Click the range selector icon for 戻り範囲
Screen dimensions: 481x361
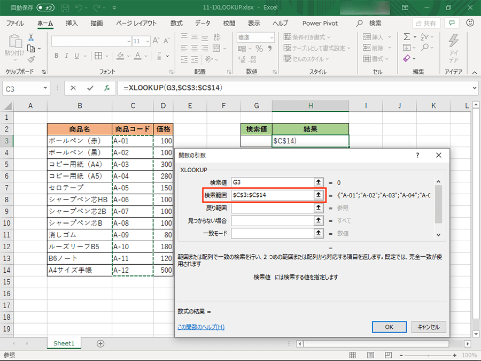click(319, 208)
